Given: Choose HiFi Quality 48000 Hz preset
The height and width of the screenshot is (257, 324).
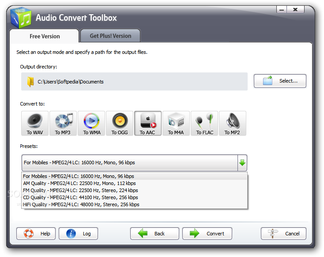Looking at the screenshot, I should coord(134,204).
